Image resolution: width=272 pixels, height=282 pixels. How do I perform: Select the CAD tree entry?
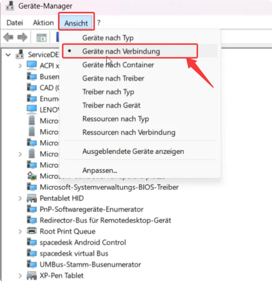tap(50, 88)
